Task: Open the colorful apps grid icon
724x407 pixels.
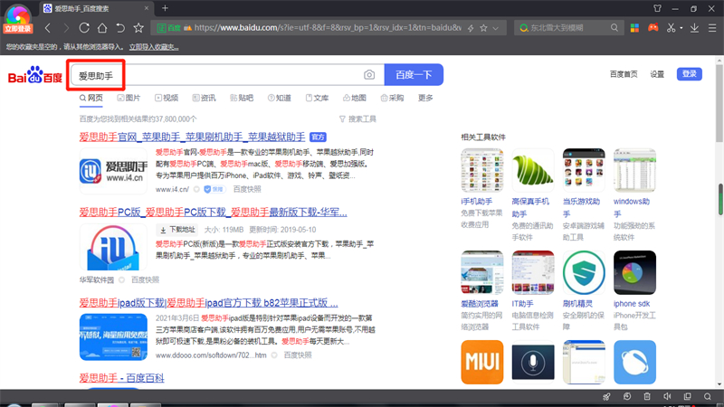Action: click(634, 28)
